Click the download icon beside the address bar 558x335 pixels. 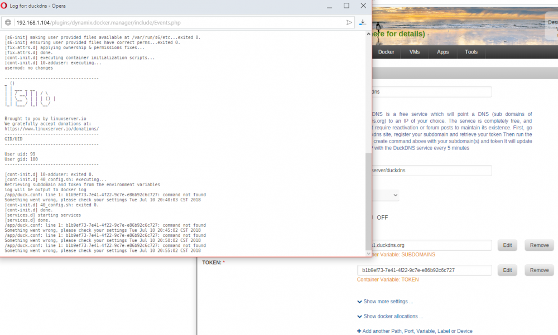pos(362,22)
